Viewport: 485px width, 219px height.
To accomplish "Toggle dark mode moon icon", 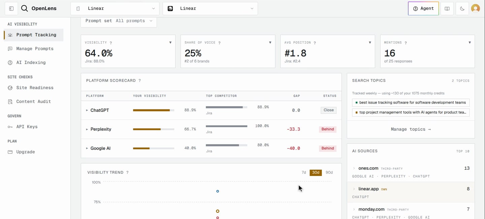I will [x=462, y=9].
